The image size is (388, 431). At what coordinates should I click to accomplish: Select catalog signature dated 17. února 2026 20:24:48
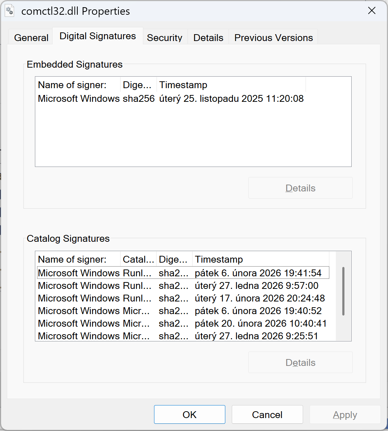coord(183,298)
